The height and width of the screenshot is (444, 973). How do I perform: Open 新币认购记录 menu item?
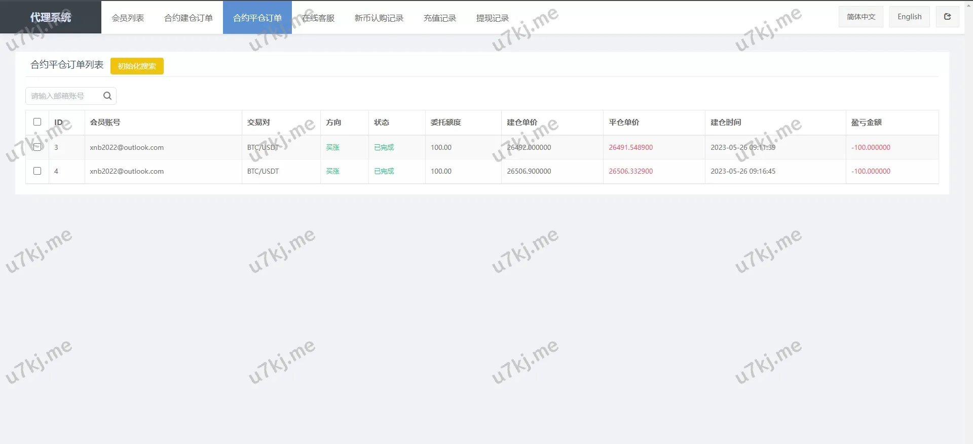pos(379,18)
